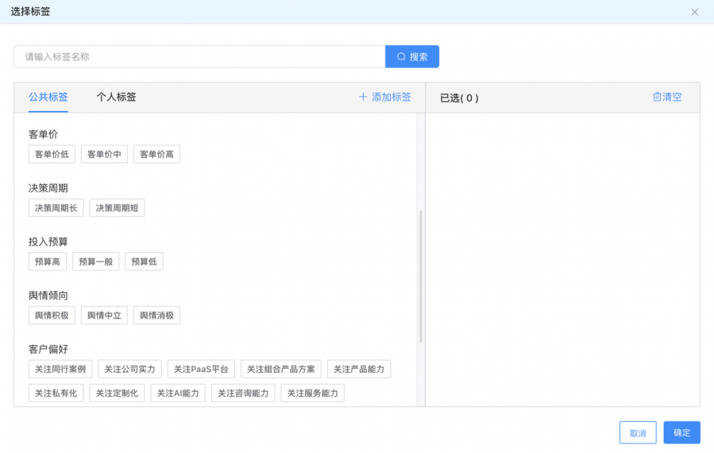Select the 舆情中立 tag
714x453 pixels.
(104, 315)
